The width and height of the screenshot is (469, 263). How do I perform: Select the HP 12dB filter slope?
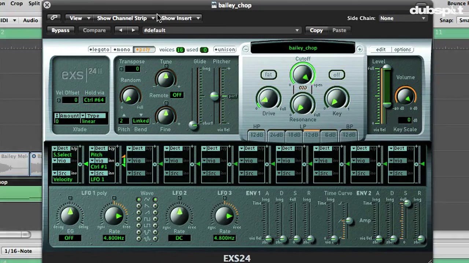256,135
